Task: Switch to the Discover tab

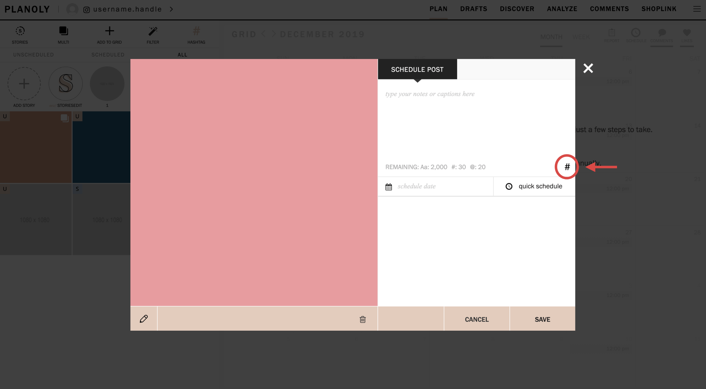Action: pyautogui.click(x=517, y=9)
